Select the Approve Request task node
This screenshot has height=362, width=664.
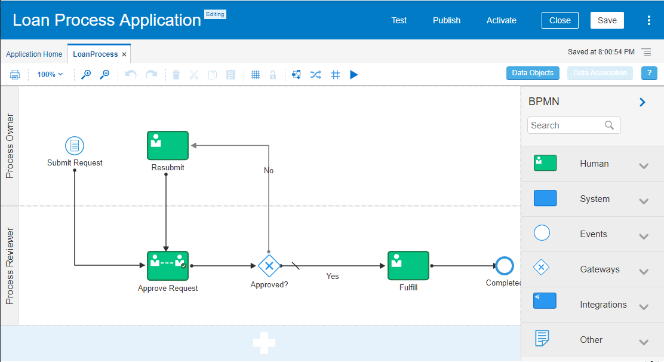click(x=168, y=266)
